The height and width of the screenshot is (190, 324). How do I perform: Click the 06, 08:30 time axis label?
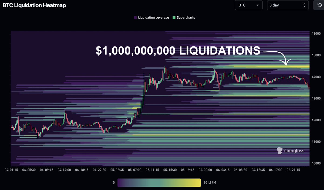(x=240, y=170)
